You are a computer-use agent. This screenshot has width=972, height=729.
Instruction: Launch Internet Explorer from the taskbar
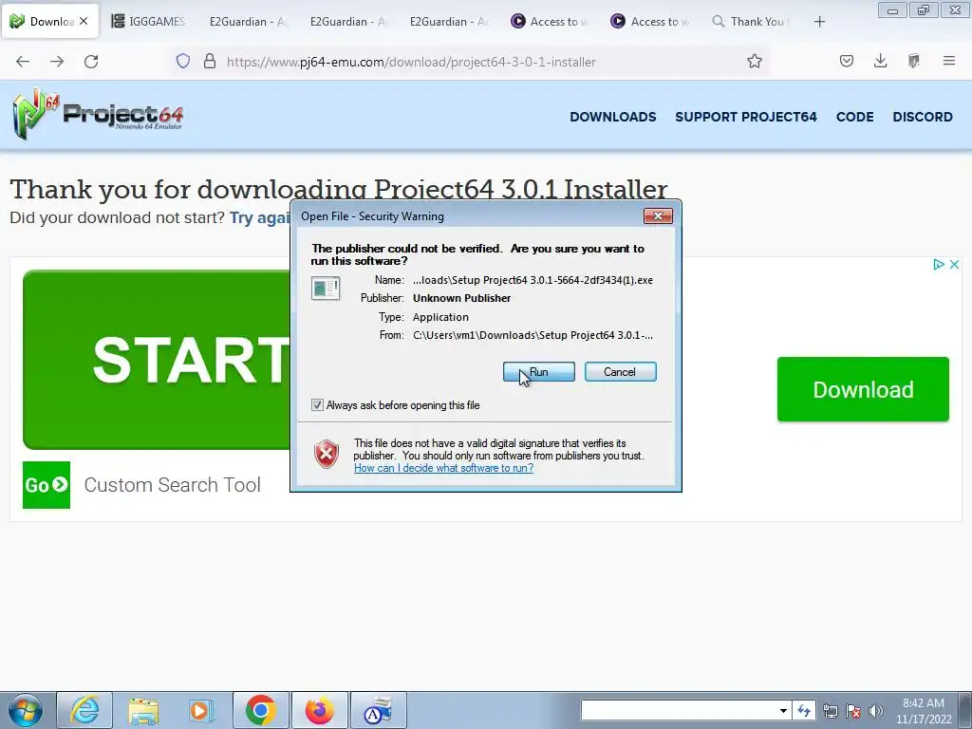[x=84, y=710]
